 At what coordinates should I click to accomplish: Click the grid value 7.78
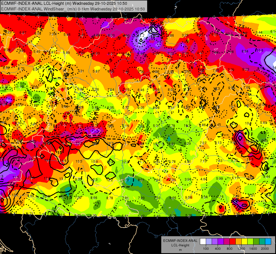click(172, 126)
